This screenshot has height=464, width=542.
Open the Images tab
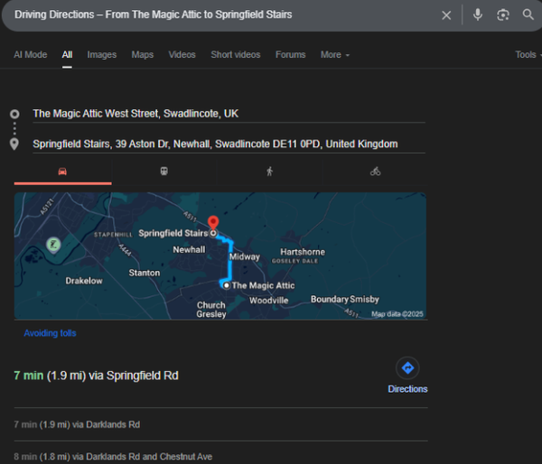coord(101,54)
